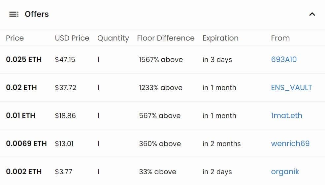Click the Price column header

(x=15, y=38)
